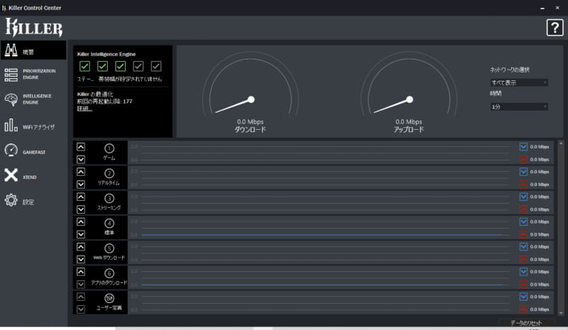Click the number 5 web download icon

[109, 248]
